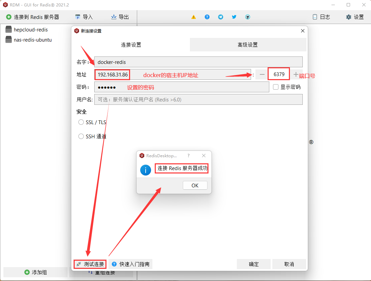Switch to 连接设置 tab
Screen dimensions: 371x281
click(131, 45)
